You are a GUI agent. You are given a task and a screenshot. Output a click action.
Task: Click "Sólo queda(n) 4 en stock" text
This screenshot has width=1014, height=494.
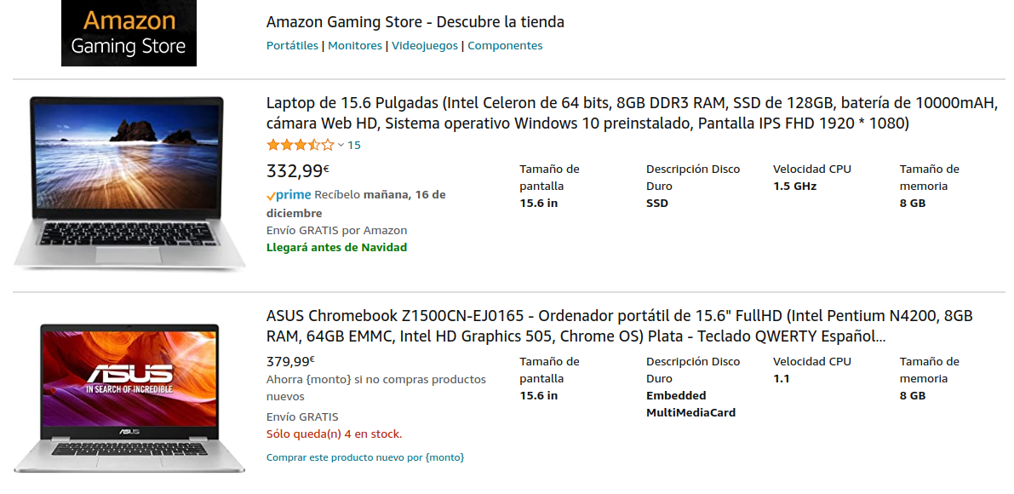click(x=334, y=434)
